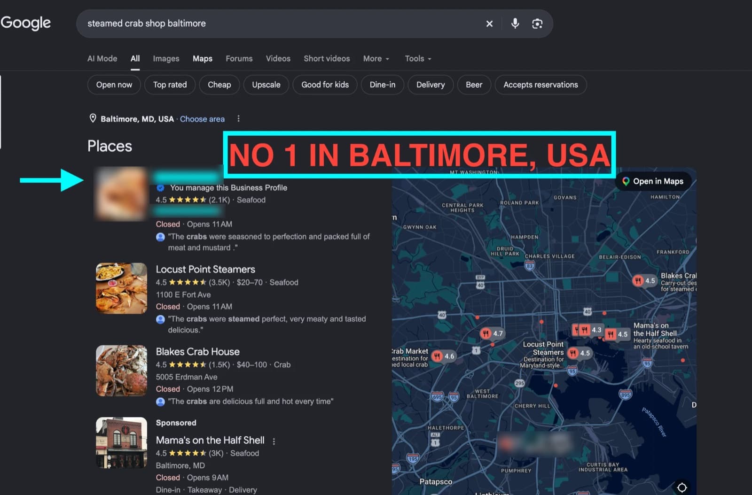Screen dimensions: 752x495
Task: Click the Choose area link
Action: tap(202, 119)
